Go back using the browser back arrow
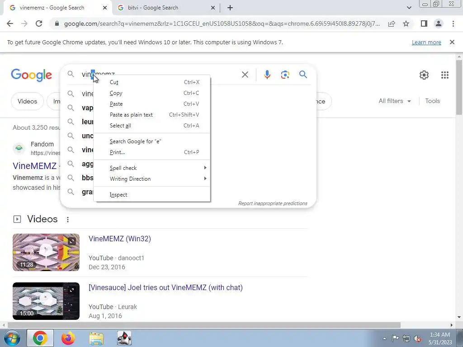Image resolution: width=463 pixels, height=347 pixels. point(10,23)
